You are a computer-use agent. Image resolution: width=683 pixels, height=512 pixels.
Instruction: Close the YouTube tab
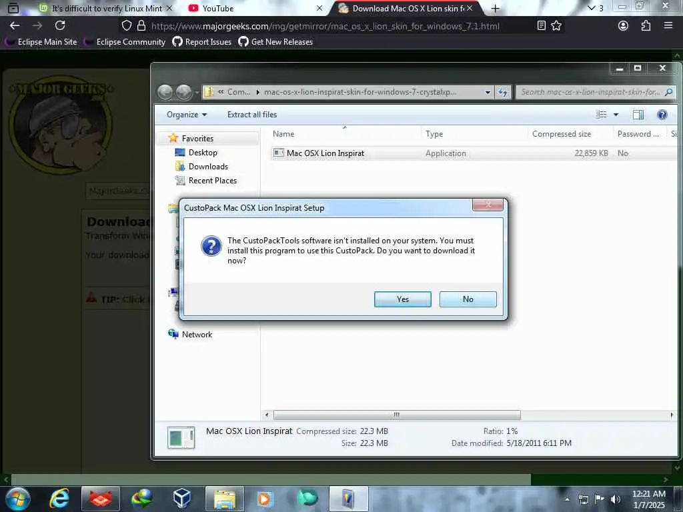point(319,8)
